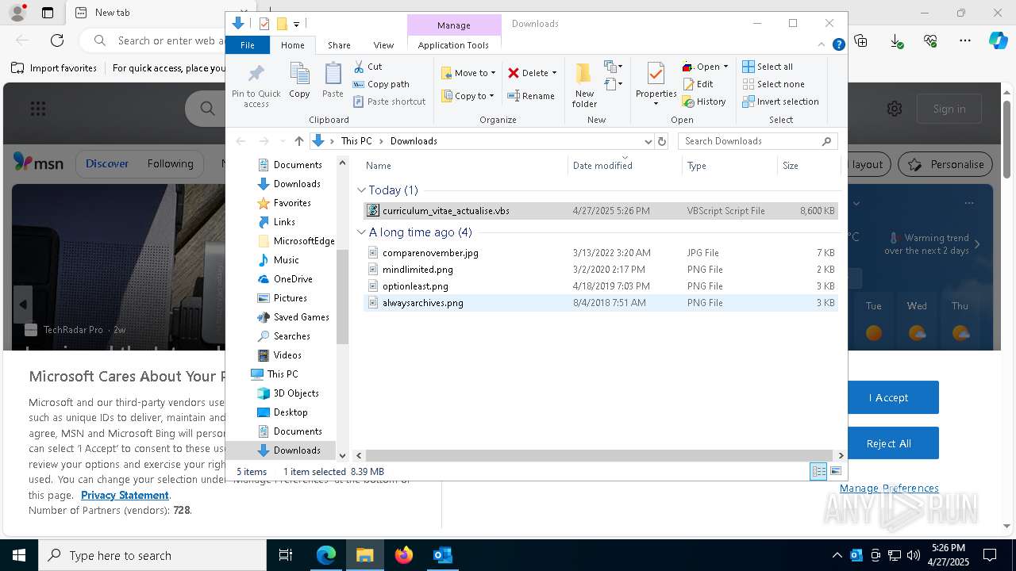The width and height of the screenshot is (1016, 571).
Task: Click the Task View taskbar button
Action: pyautogui.click(x=286, y=555)
